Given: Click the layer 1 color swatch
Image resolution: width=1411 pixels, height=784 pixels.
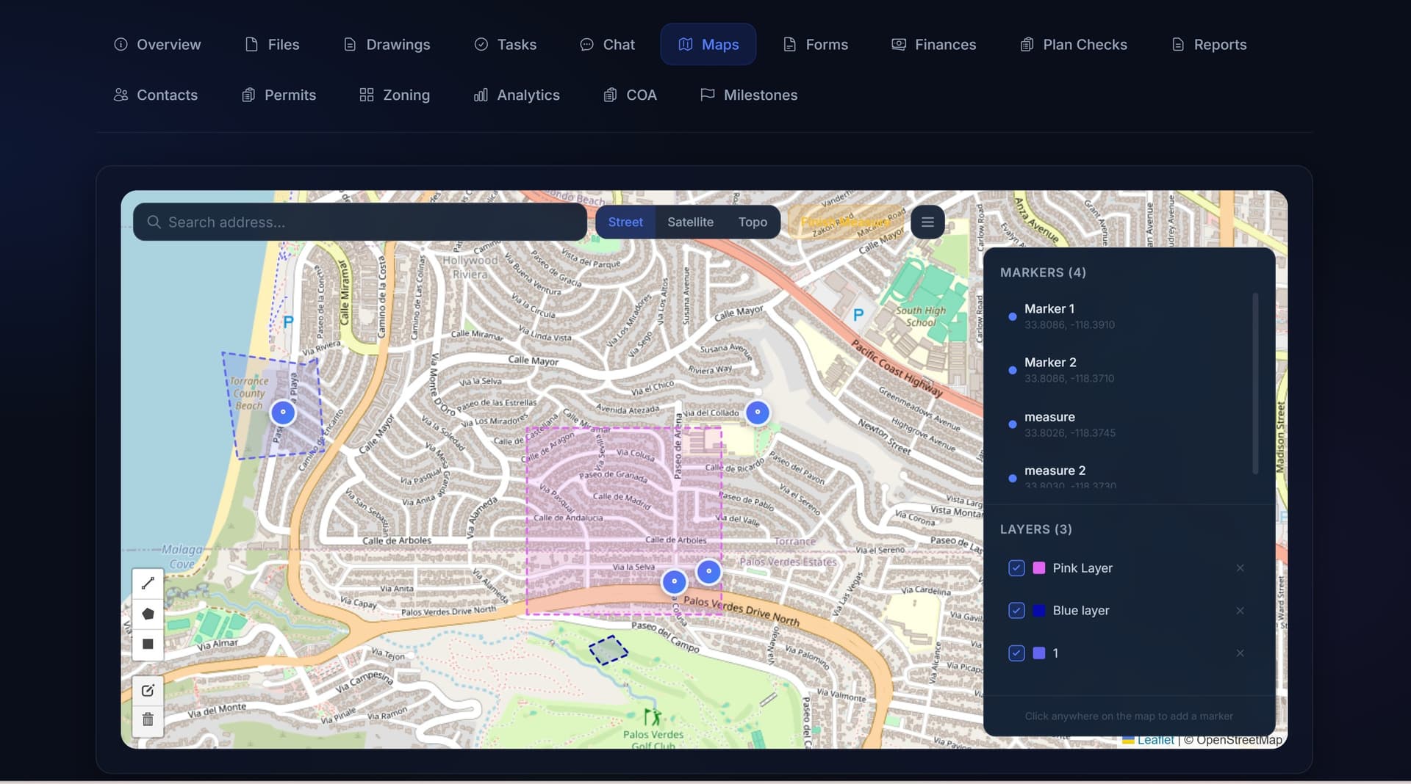Looking at the screenshot, I should 1039,653.
